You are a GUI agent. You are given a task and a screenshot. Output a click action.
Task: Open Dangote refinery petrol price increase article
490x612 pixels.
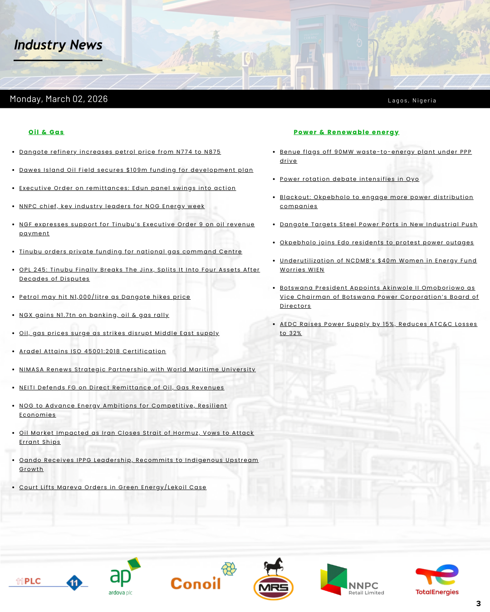click(x=120, y=152)
